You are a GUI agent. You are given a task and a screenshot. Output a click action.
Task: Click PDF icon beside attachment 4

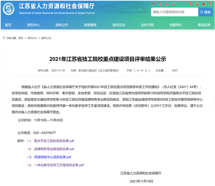pyautogui.click(x=28, y=165)
